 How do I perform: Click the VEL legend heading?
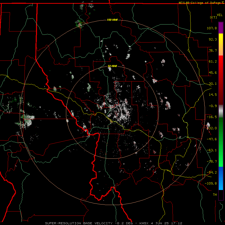(x=220, y=15)
